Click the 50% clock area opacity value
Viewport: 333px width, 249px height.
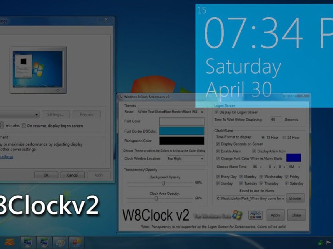[x=198, y=198]
